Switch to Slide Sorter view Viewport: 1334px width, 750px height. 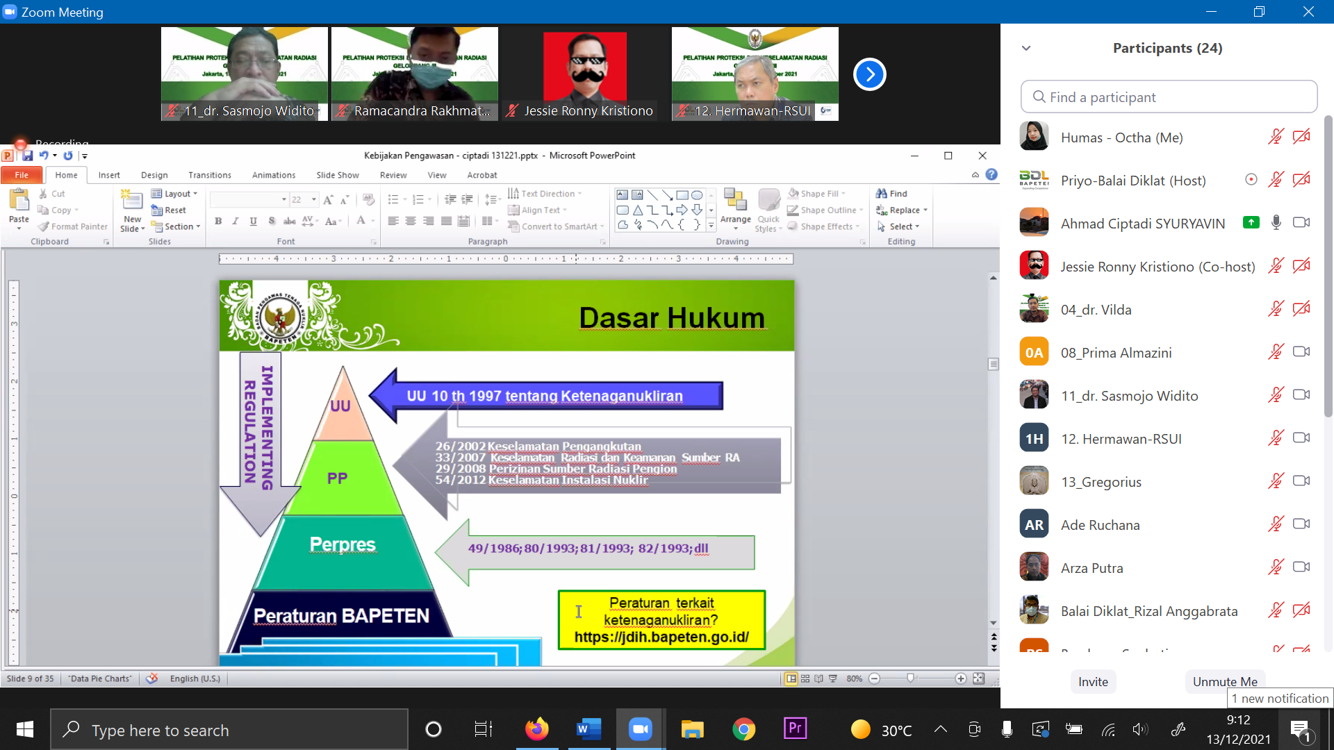(x=805, y=678)
